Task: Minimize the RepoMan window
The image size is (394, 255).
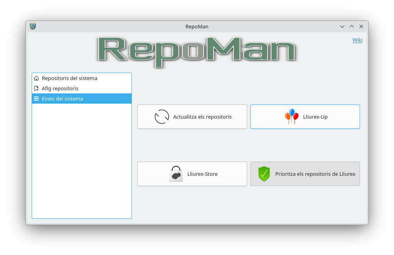Action: pos(342,26)
